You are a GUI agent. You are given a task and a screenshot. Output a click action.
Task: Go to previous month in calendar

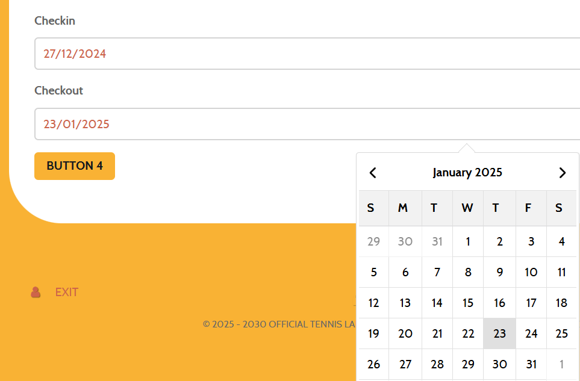[x=373, y=173]
